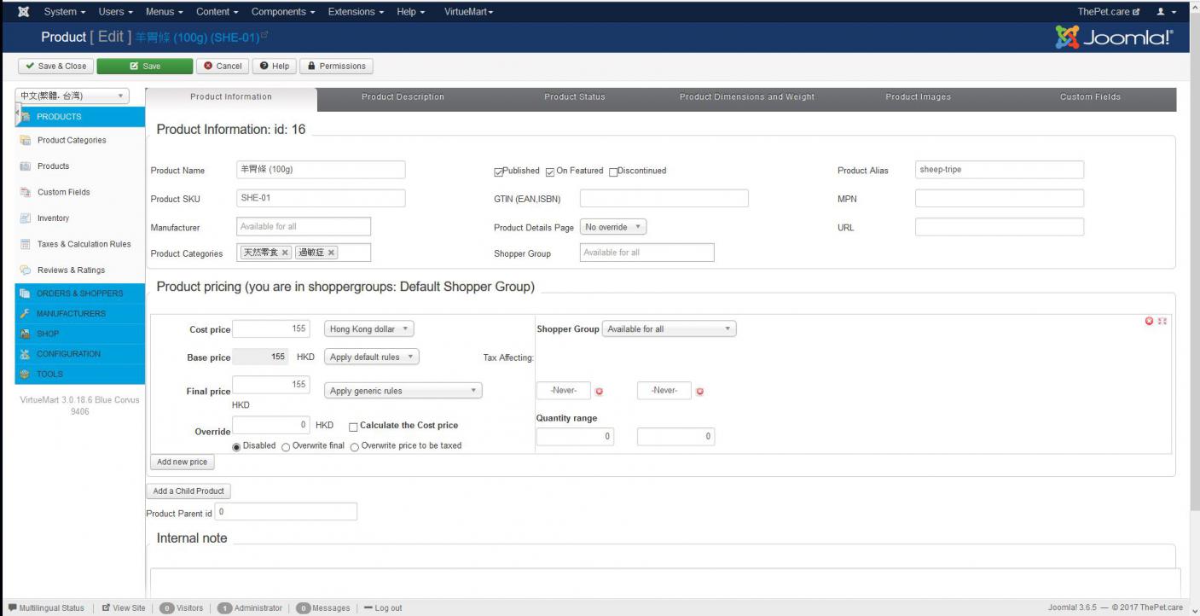Image resolution: width=1200 pixels, height=616 pixels.
Task: Open the Extensions menu
Action: (356, 12)
